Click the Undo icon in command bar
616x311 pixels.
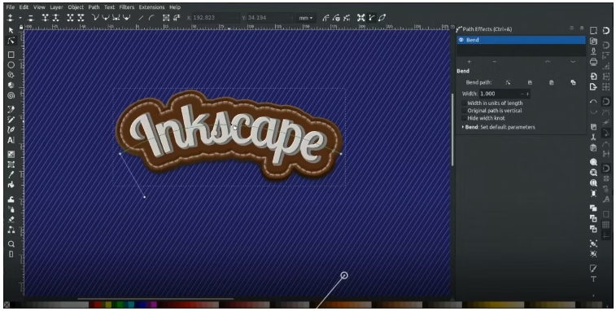click(593, 102)
